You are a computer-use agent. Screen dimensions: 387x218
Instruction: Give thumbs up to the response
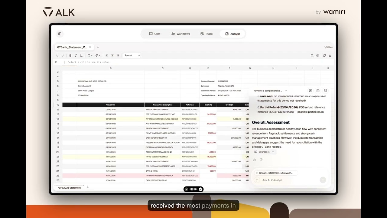pyautogui.click(x=255, y=160)
